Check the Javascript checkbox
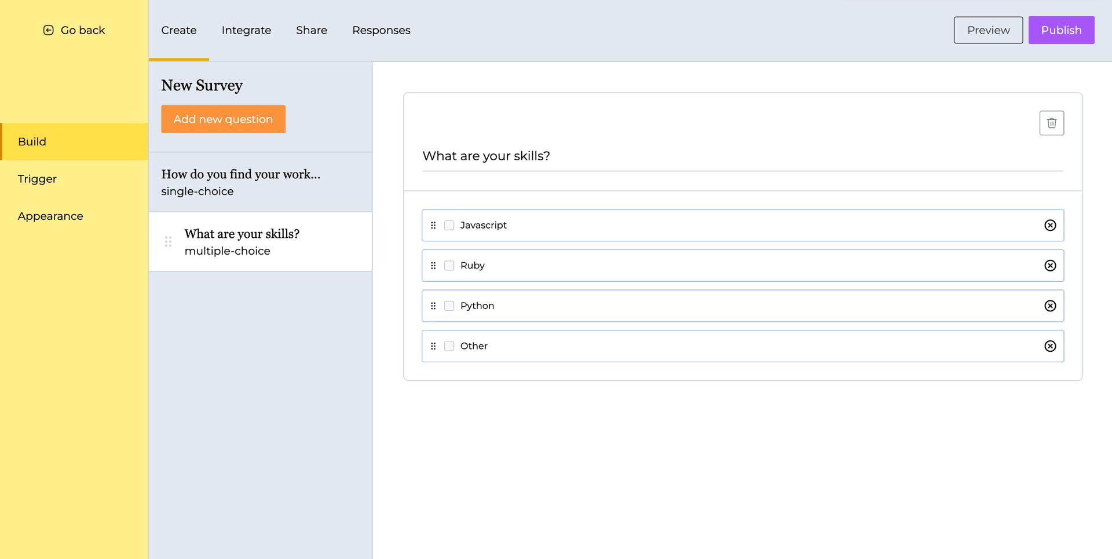1112x559 pixels. (449, 225)
